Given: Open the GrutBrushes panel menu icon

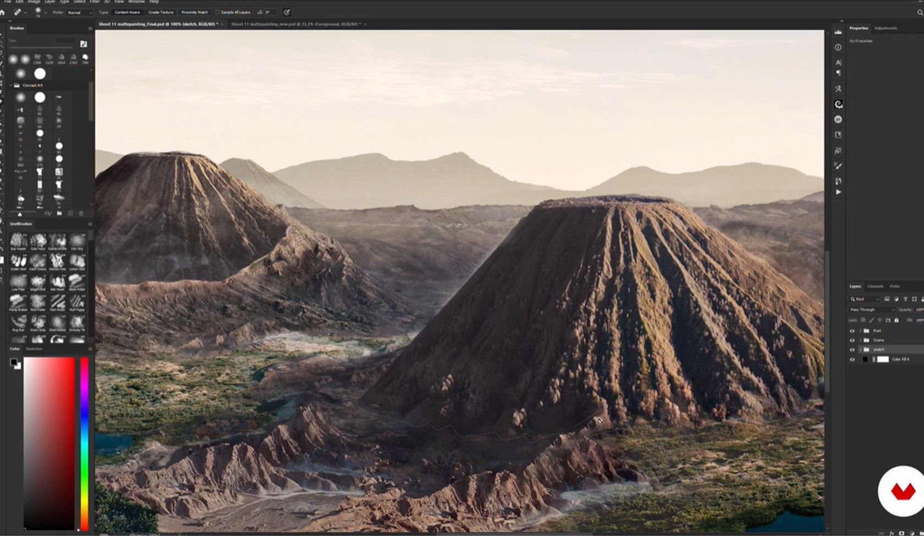Looking at the screenshot, I should click(x=90, y=224).
